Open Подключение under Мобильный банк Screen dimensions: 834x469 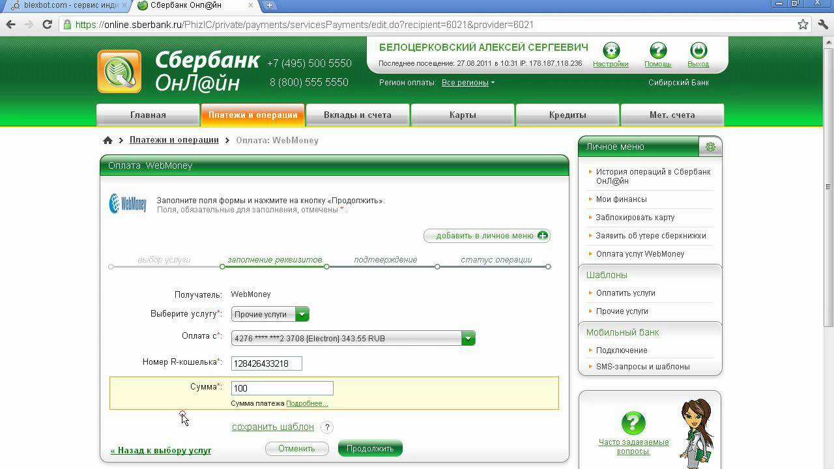click(x=622, y=350)
